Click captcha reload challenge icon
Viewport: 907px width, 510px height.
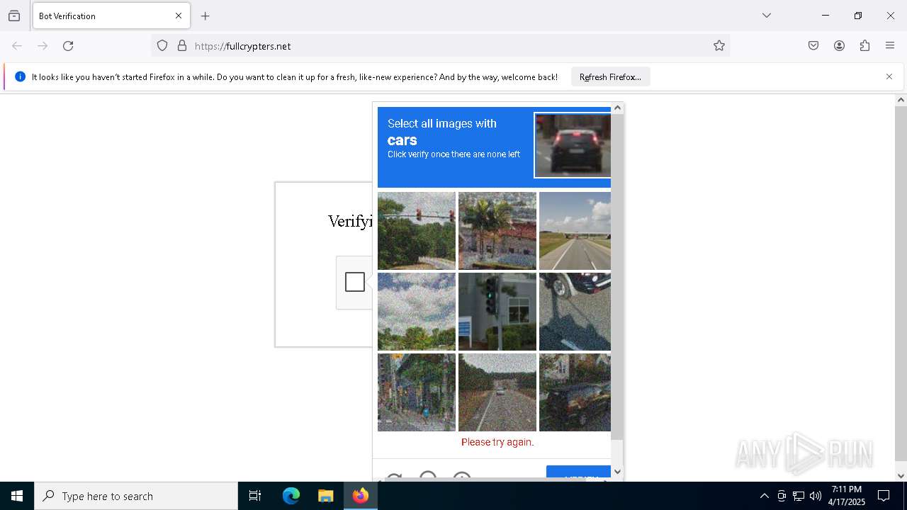click(x=394, y=476)
